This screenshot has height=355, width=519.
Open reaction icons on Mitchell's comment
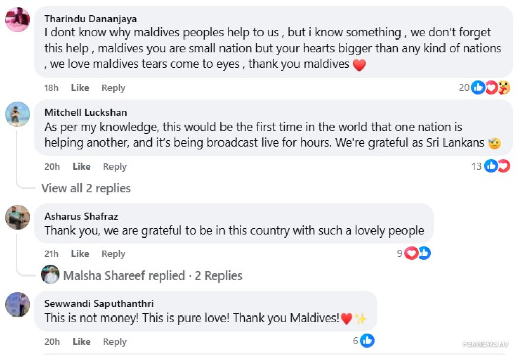coord(497,166)
